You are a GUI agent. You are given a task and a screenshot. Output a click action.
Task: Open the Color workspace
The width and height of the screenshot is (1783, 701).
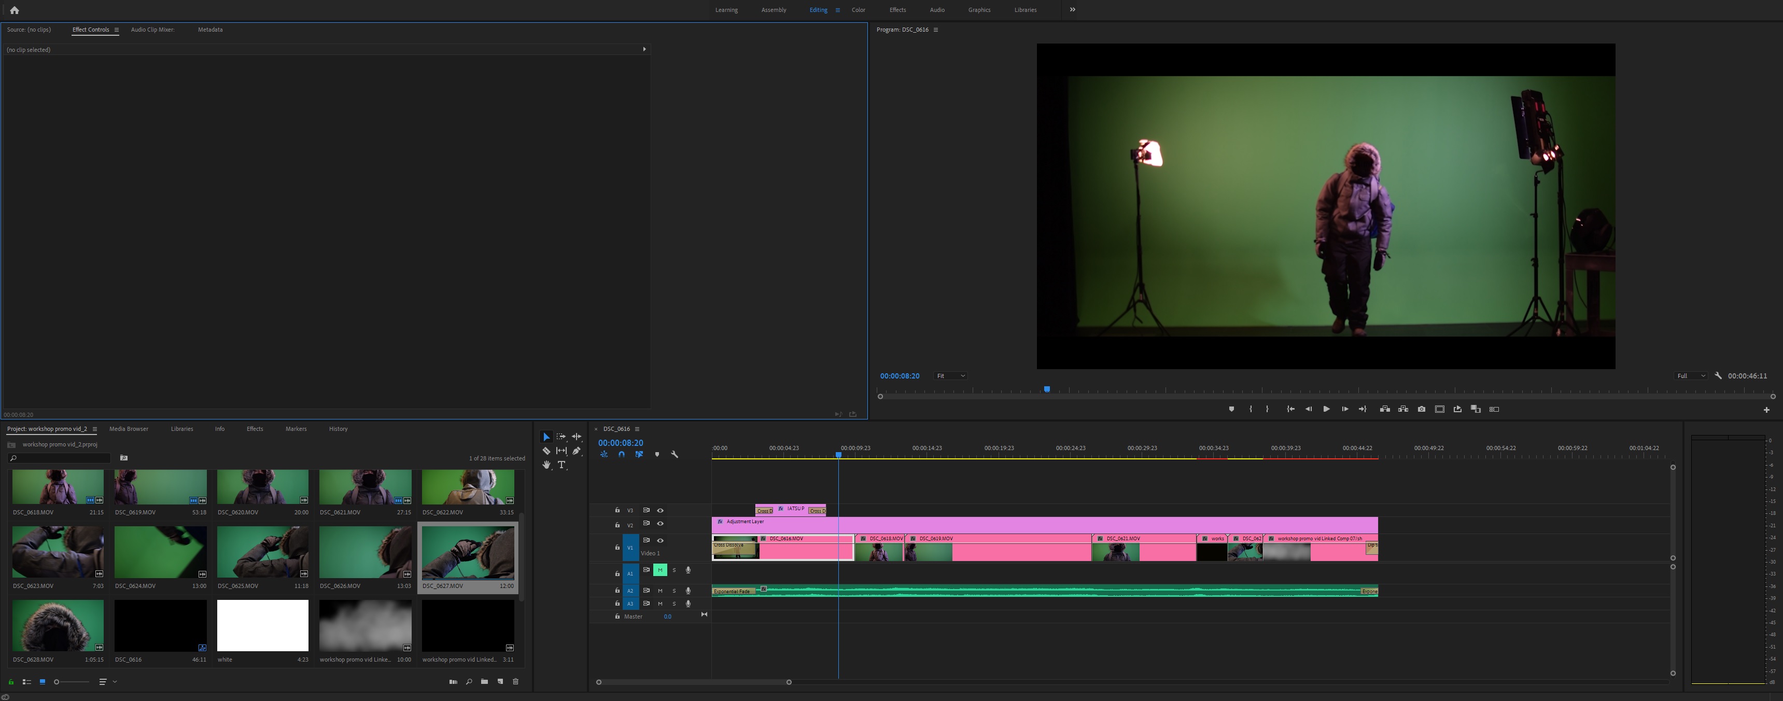click(858, 10)
